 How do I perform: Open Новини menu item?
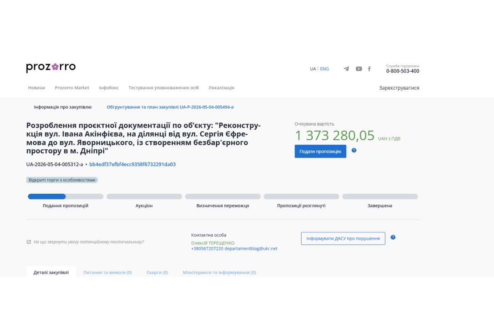point(37,88)
